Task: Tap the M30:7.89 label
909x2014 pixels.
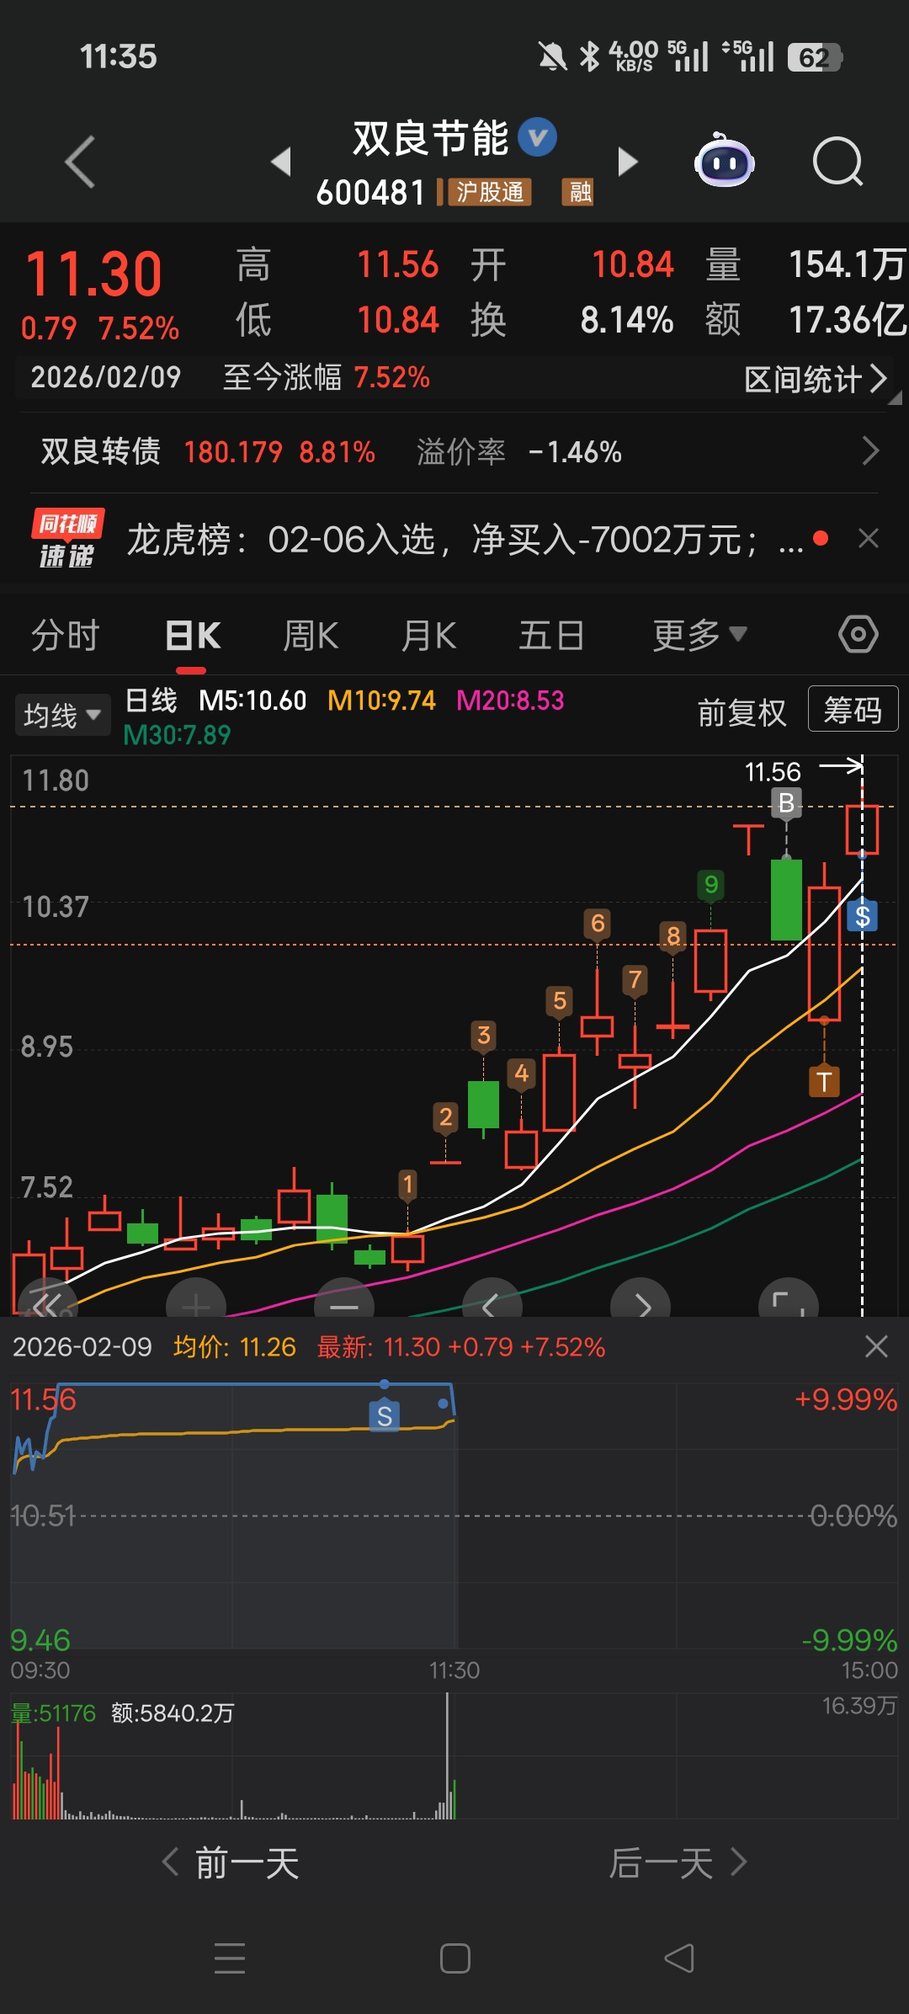Action: pos(177,735)
